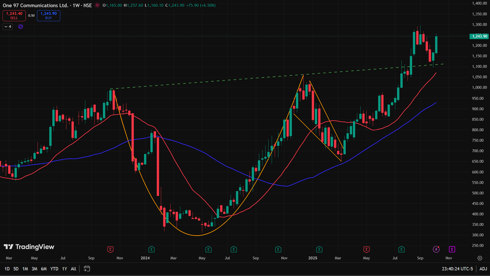Click the 2024 label on time axis
The height and width of the screenshot is (276, 490).
coord(145,258)
